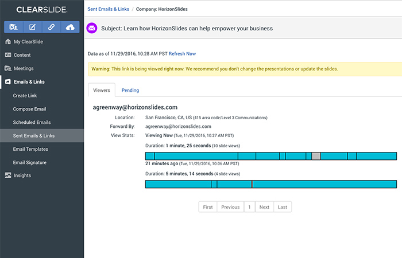
Task: Click the gray segment in the 1 minute view bar
Action: pos(316,156)
